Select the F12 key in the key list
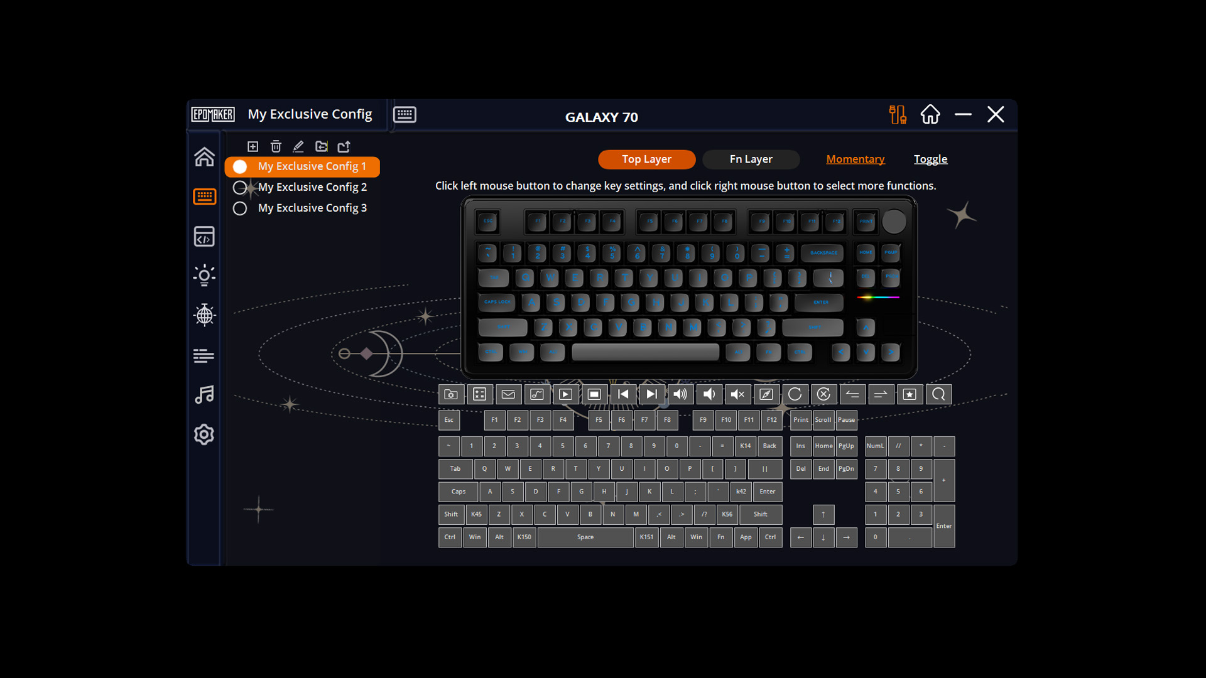Image resolution: width=1206 pixels, height=678 pixels. [771, 420]
